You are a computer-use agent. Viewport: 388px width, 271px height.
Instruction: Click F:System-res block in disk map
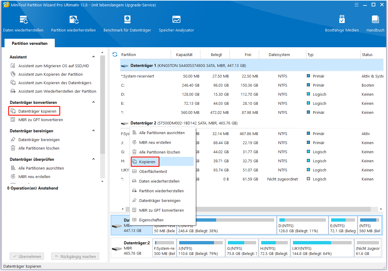[x=164, y=248]
